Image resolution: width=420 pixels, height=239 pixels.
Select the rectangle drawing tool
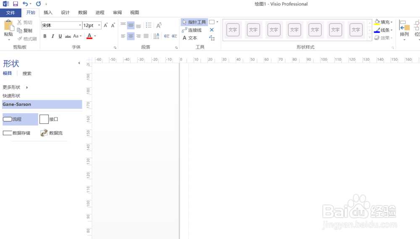coord(212,22)
